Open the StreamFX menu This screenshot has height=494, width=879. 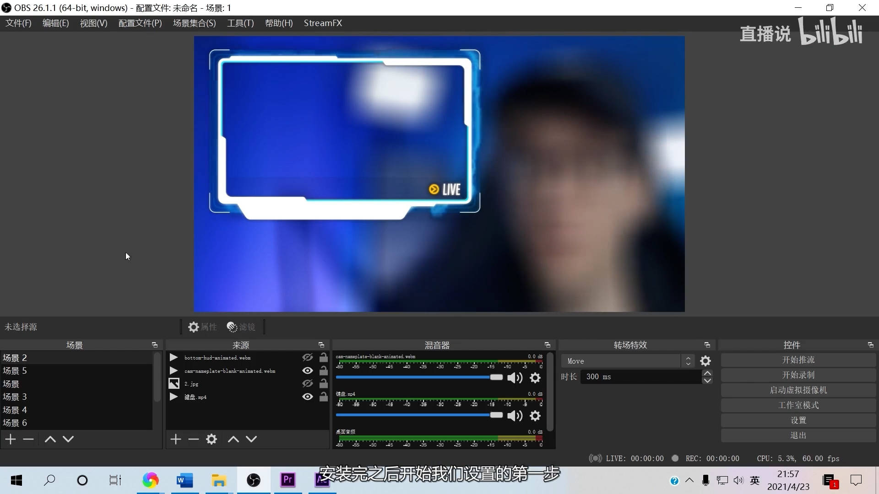[x=323, y=23]
